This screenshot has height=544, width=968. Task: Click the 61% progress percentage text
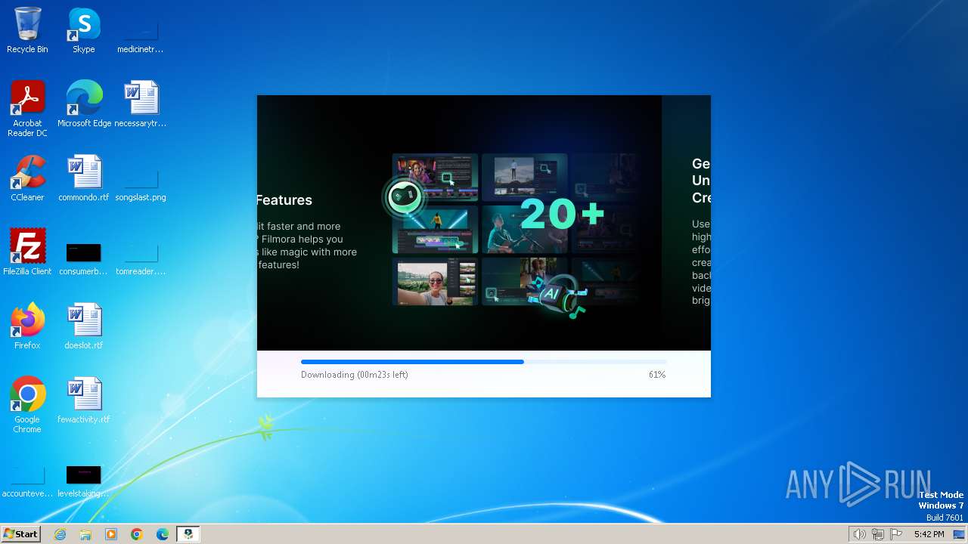coord(657,375)
